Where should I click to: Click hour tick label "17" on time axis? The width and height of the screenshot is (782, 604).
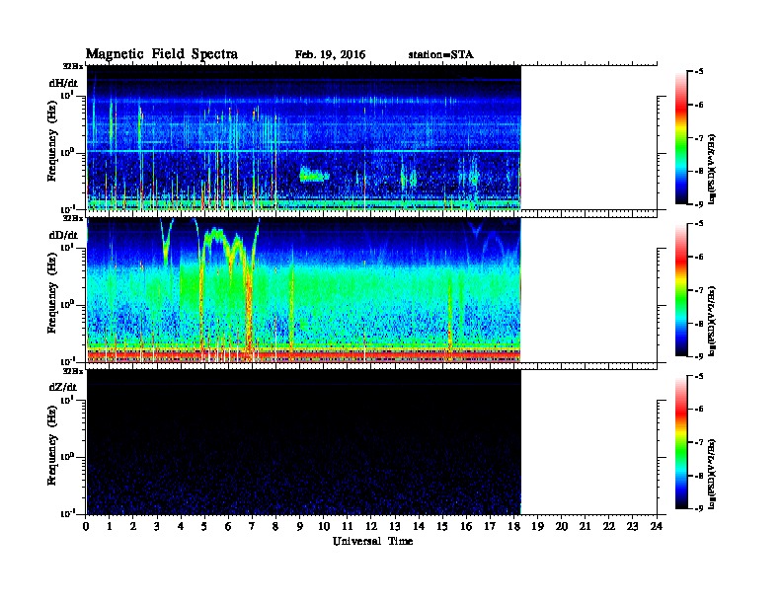(x=491, y=527)
